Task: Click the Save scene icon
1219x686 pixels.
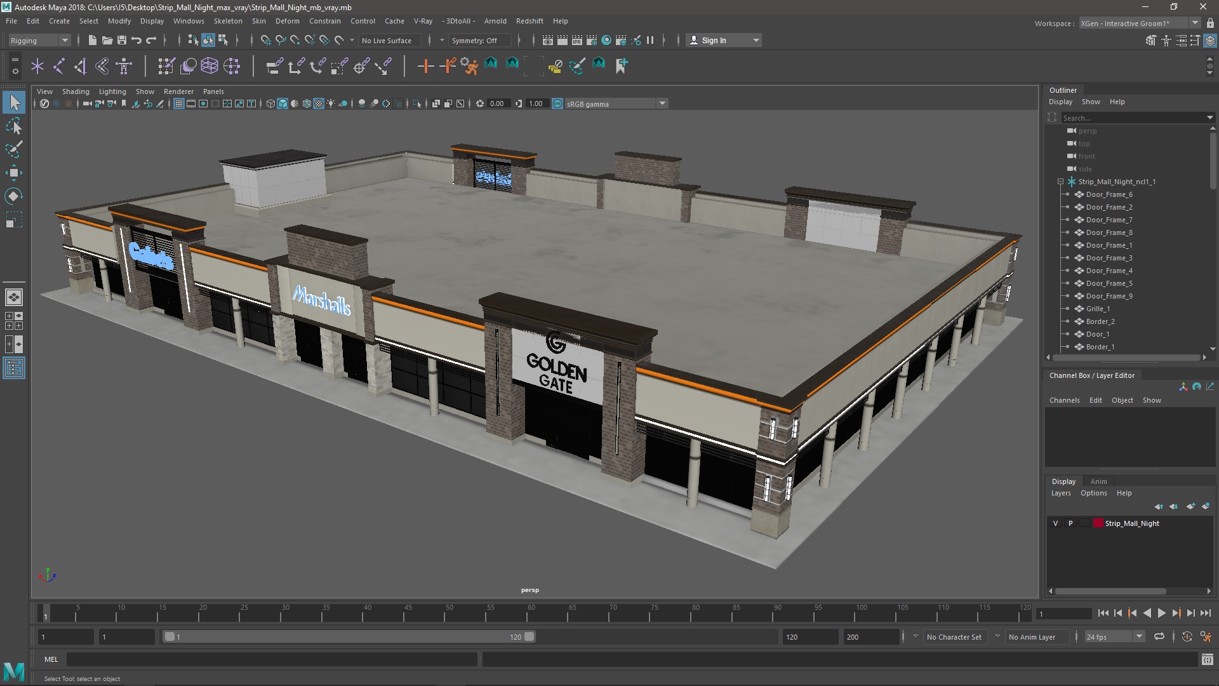Action: coord(122,40)
